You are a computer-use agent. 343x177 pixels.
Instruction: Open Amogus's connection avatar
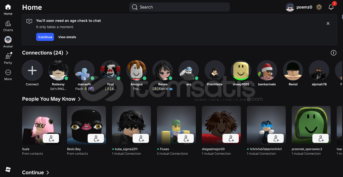coord(137,70)
